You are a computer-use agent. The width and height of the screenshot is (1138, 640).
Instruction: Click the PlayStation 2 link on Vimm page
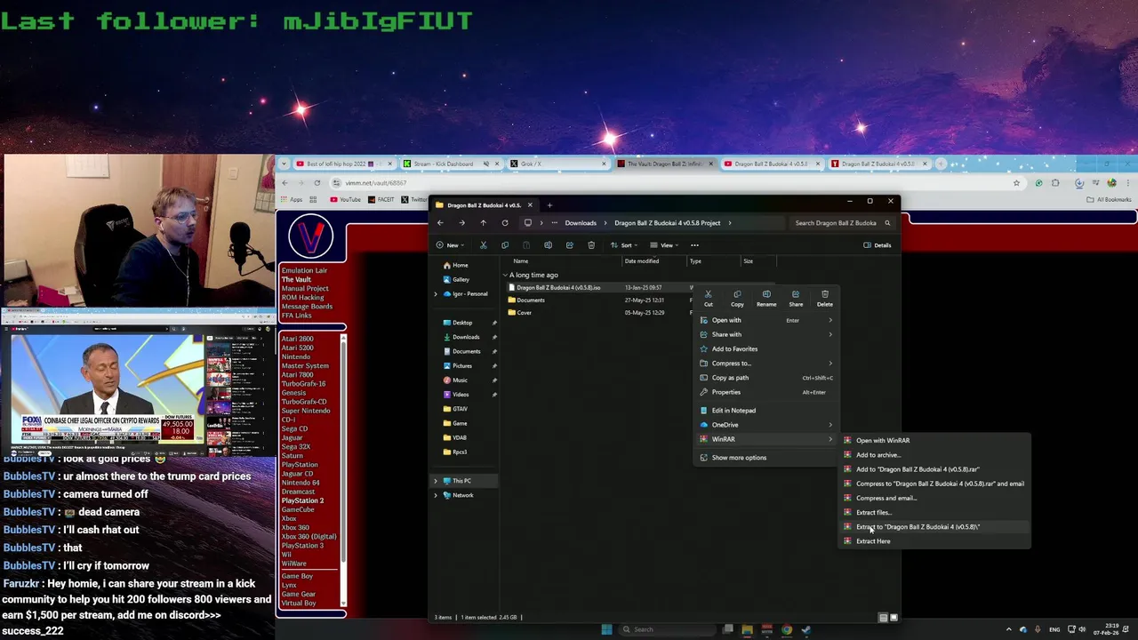[x=302, y=500]
